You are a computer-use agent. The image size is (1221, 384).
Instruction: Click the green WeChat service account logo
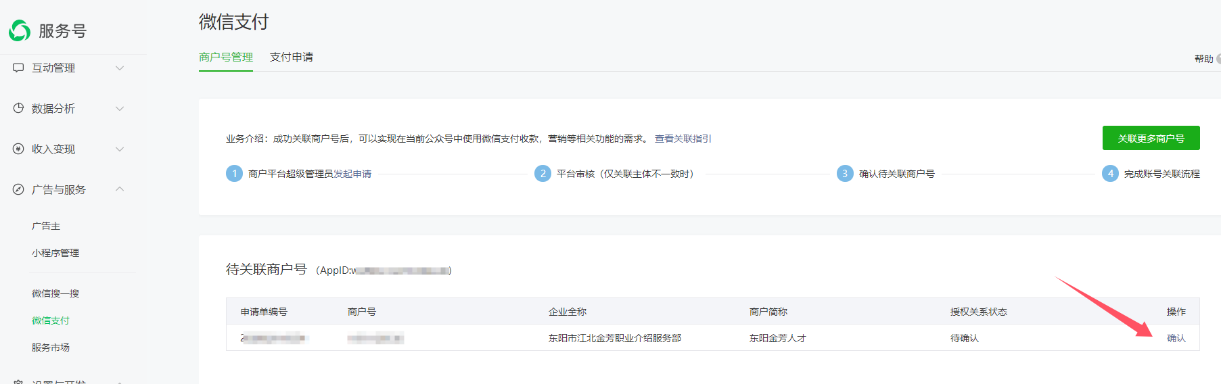tap(20, 30)
